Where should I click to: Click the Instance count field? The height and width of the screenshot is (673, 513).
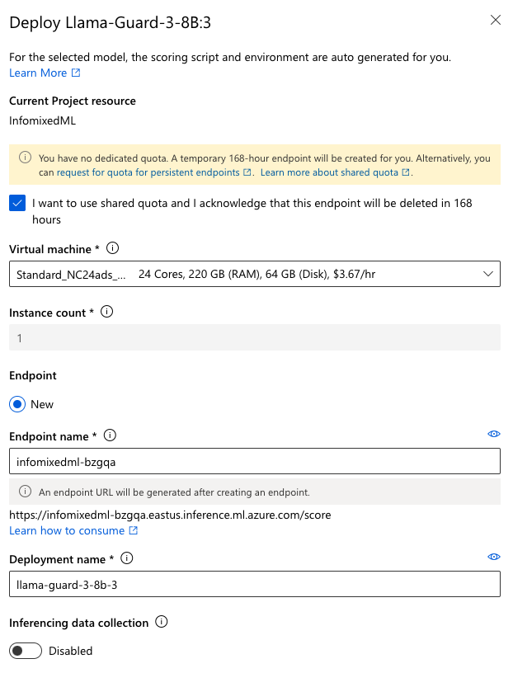point(255,338)
